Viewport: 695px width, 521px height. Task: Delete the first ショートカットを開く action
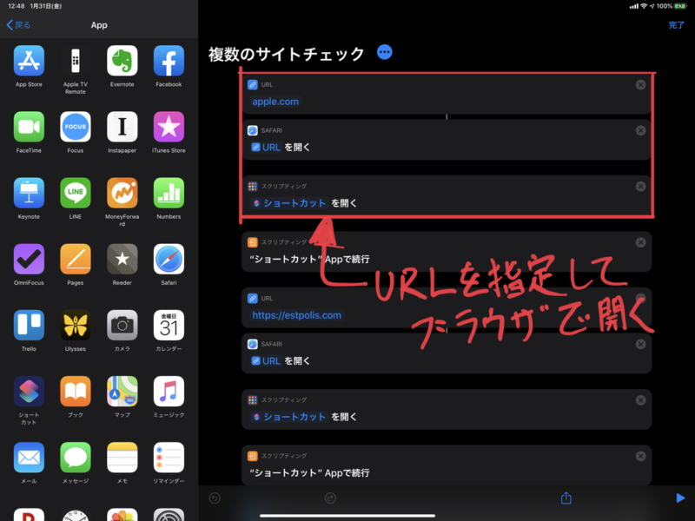[640, 186]
